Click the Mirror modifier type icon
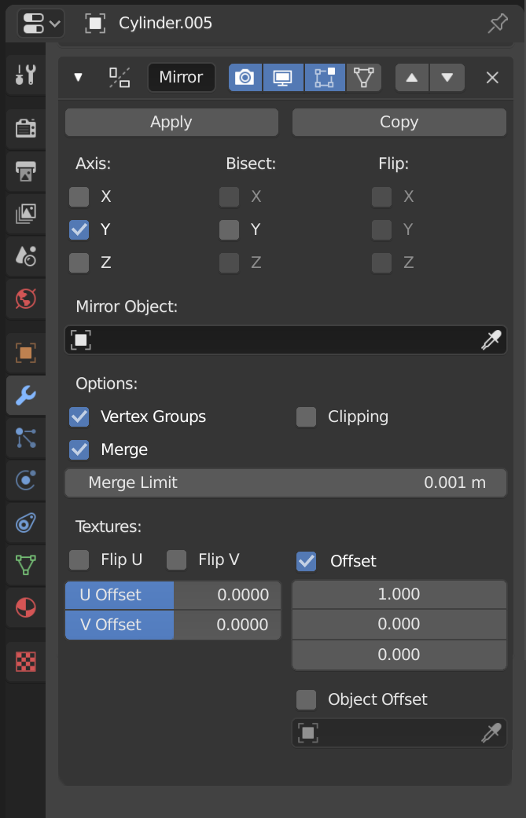Screen dimensions: 526x818 pos(120,78)
